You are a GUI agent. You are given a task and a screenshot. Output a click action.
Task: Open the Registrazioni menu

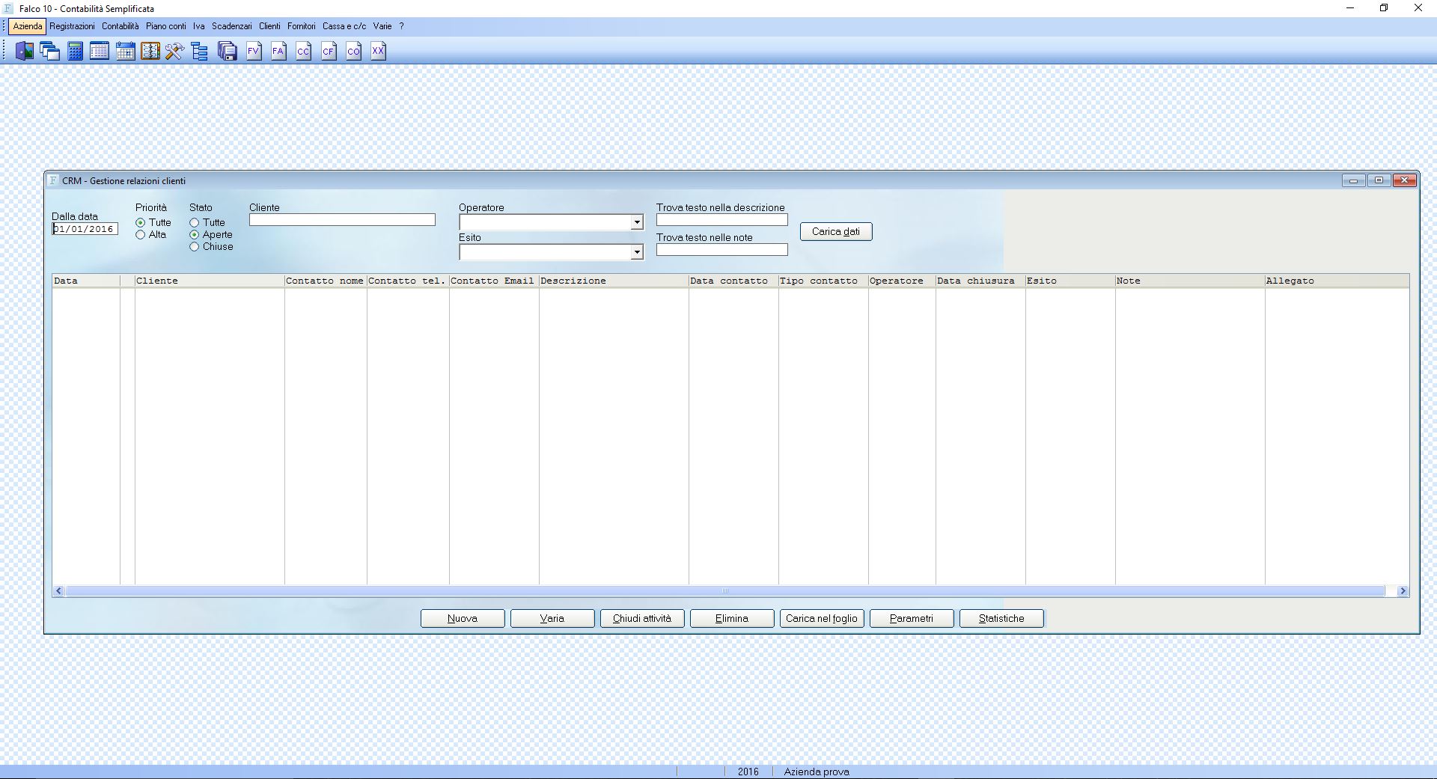pyautogui.click(x=73, y=26)
